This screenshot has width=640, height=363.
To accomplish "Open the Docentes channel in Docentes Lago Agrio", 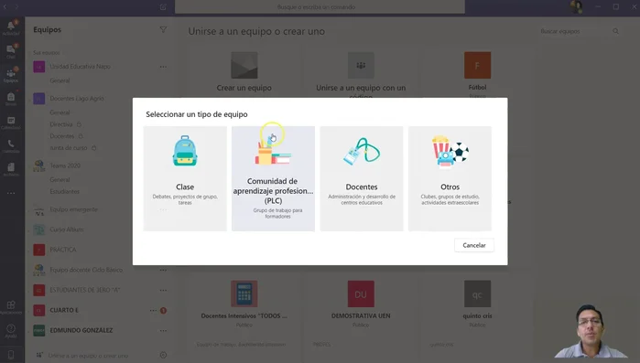I will click(x=62, y=136).
